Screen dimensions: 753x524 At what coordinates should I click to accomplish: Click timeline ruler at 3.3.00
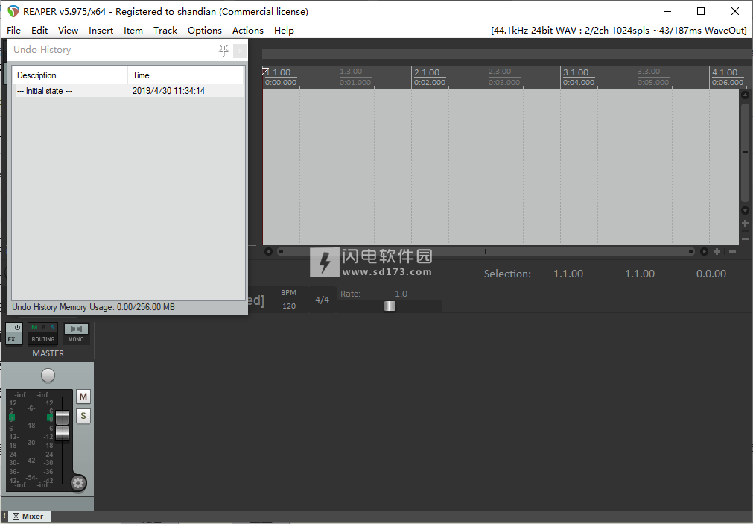click(649, 71)
